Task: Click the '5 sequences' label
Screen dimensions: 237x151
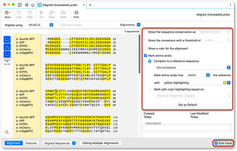Action: pos(132,32)
